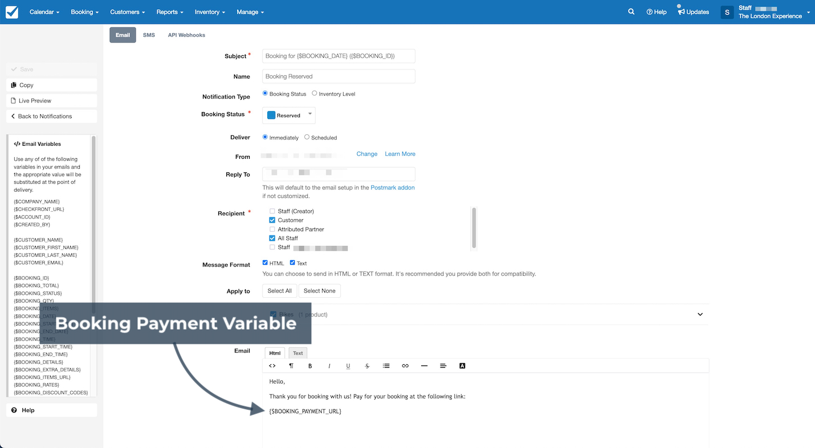Open the Updates megaphone notifications

[x=693, y=12]
